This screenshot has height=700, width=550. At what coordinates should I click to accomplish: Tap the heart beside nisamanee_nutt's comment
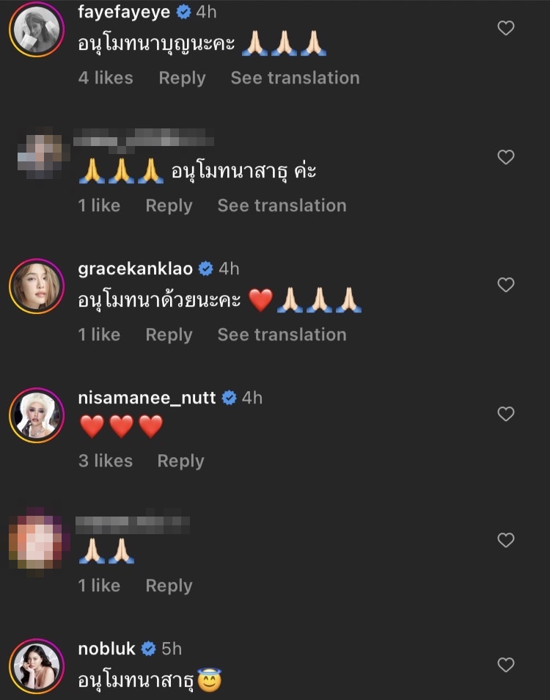506,414
